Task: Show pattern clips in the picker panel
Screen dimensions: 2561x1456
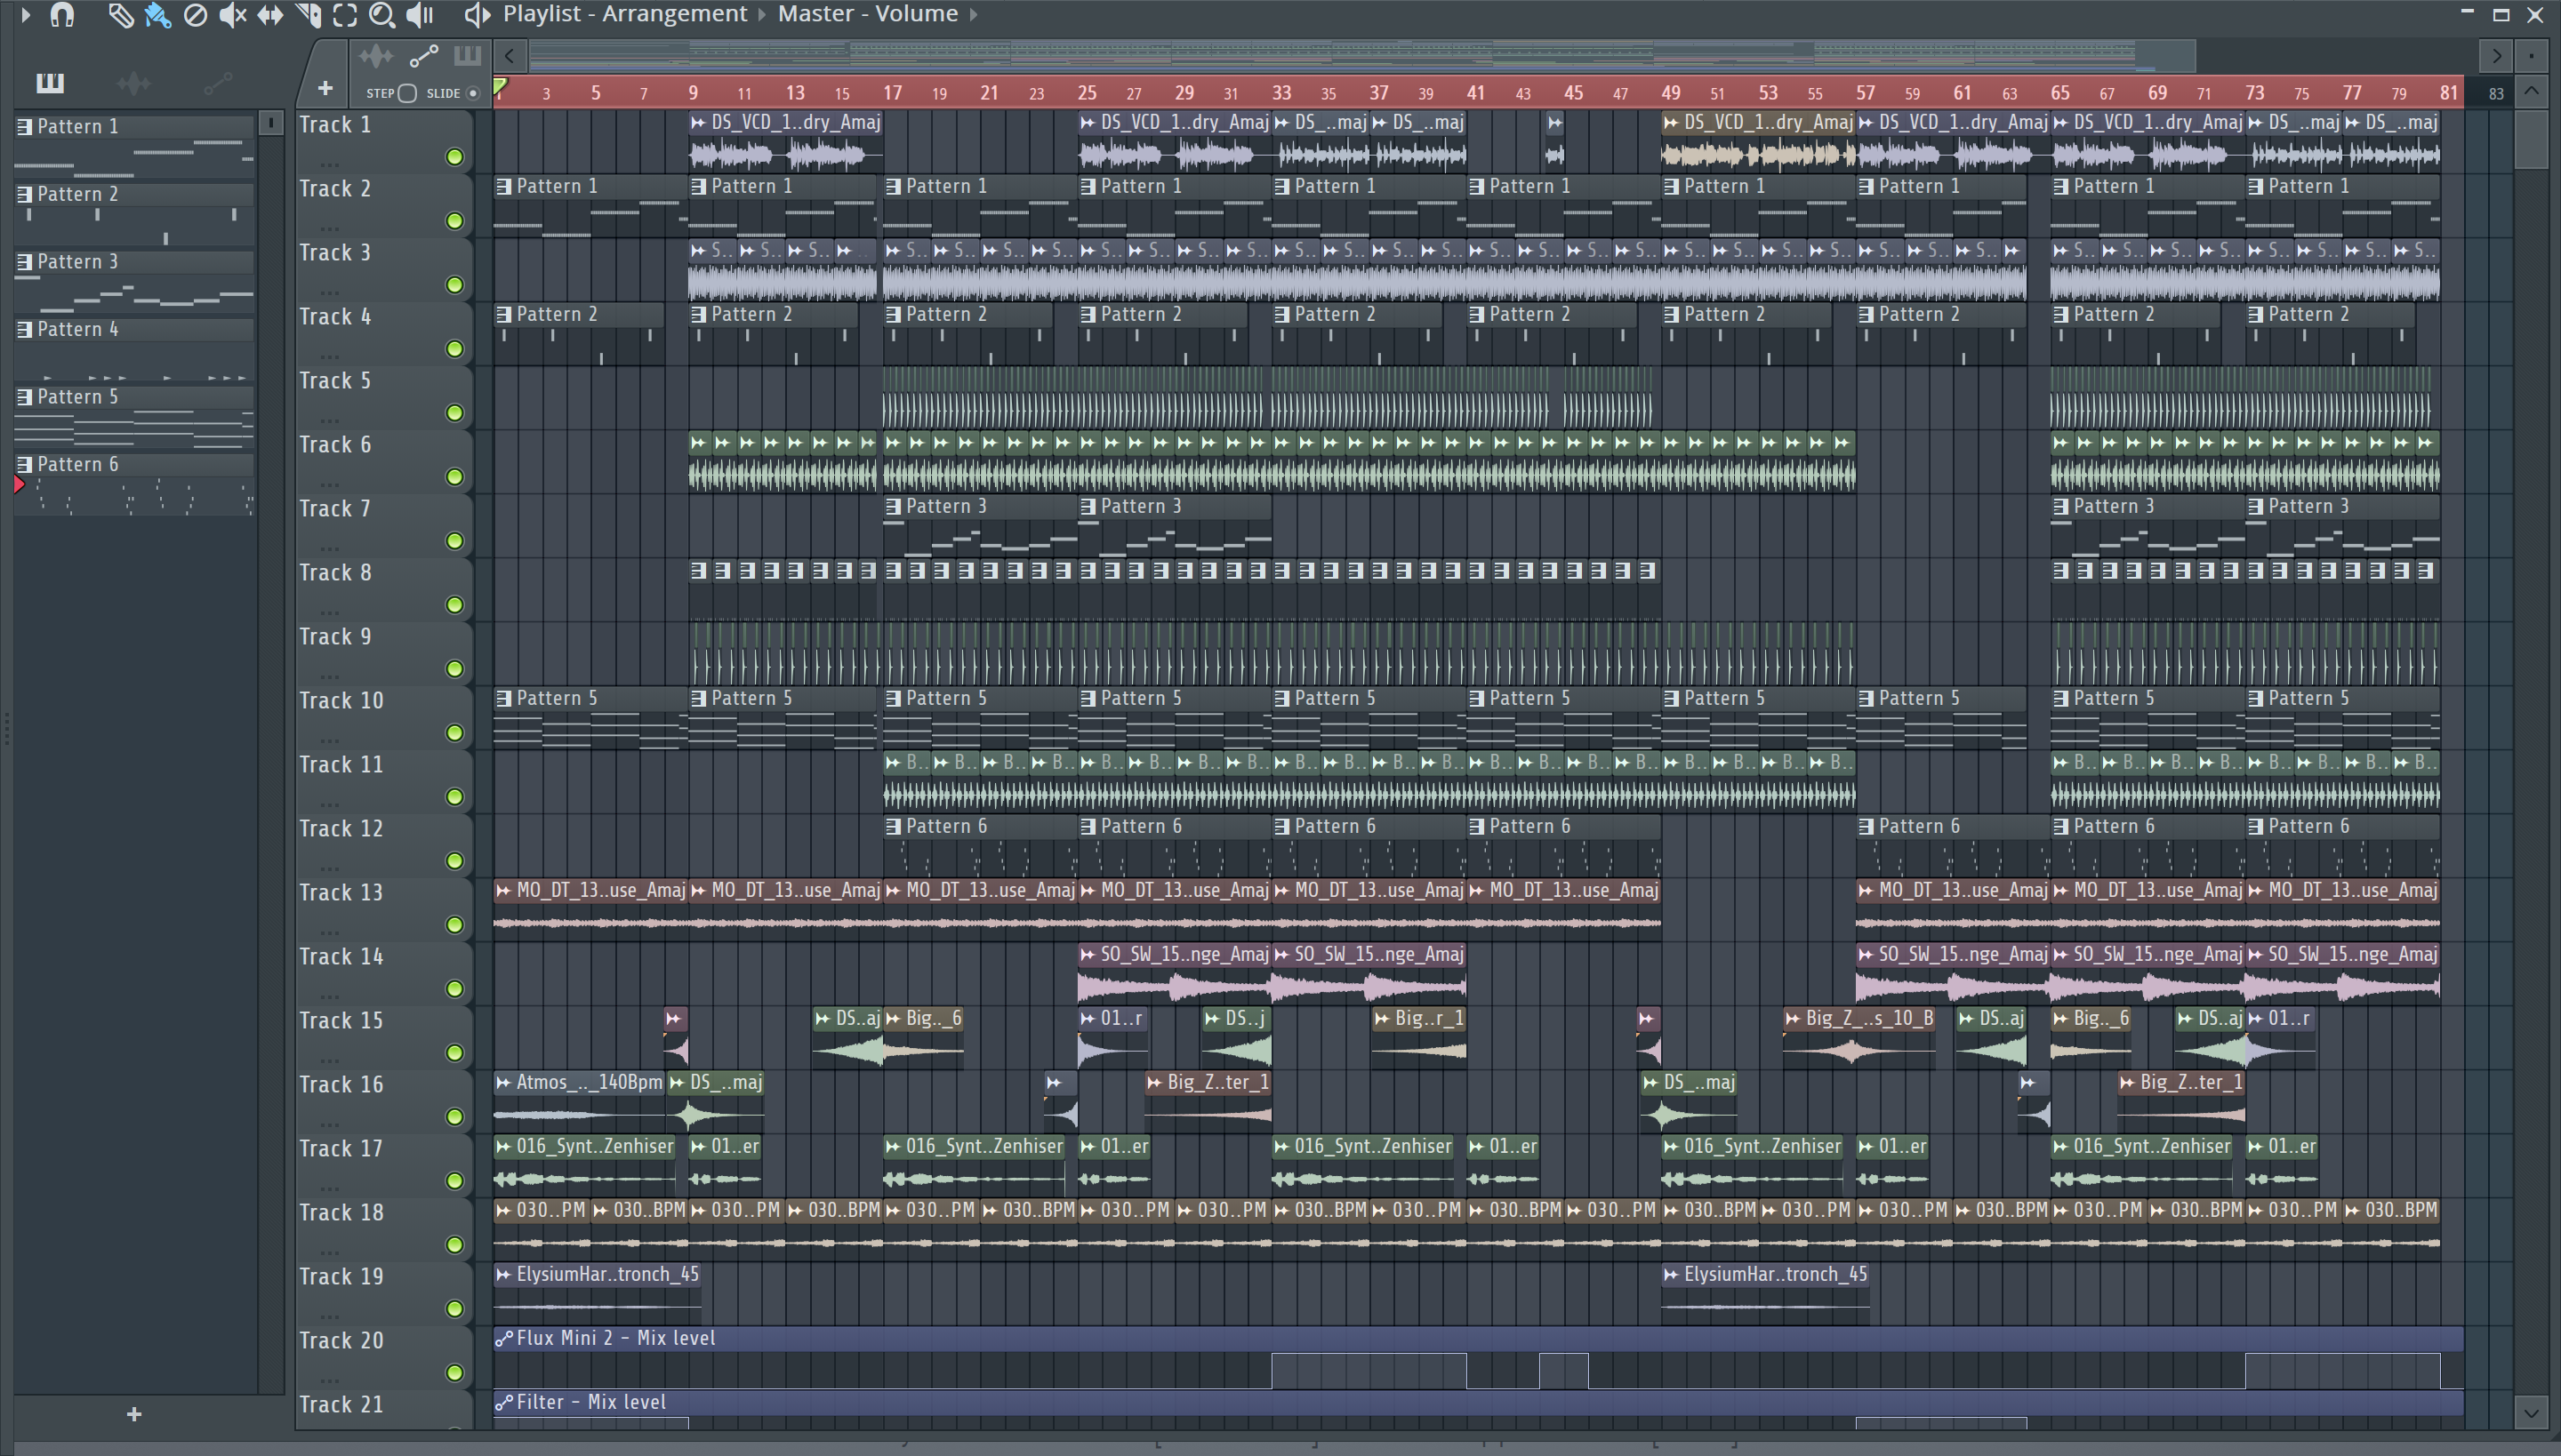Action: click(x=50, y=83)
